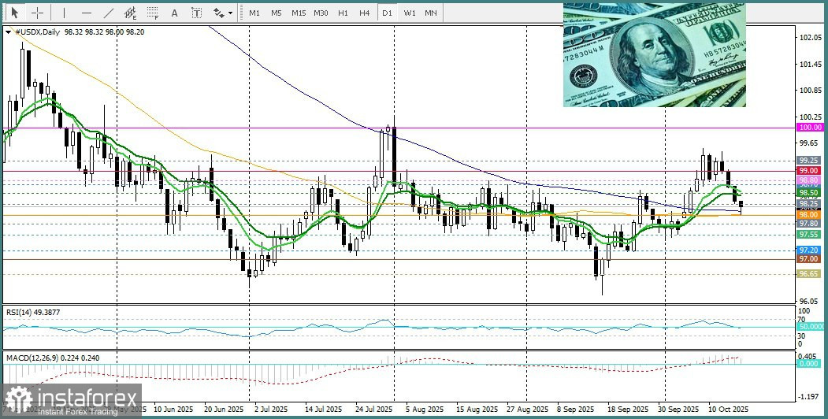Click the 100.00 magenta price label
828x419 pixels.
click(810, 127)
